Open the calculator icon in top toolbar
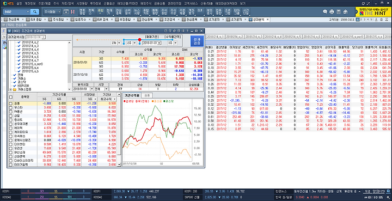392x201 pixels. click(339, 12)
